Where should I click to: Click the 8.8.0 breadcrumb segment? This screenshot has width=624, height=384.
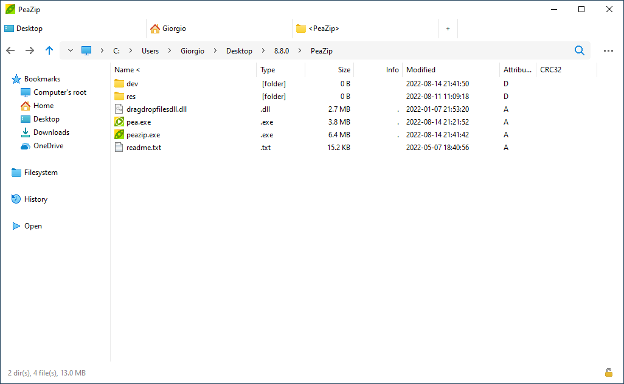tap(282, 51)
